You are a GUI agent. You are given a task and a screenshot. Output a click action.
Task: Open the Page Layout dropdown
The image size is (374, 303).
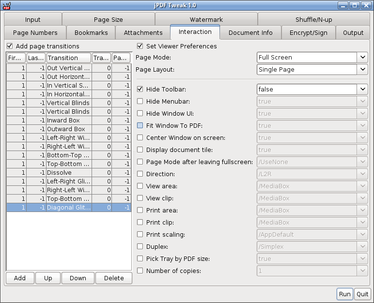[312, 69]
